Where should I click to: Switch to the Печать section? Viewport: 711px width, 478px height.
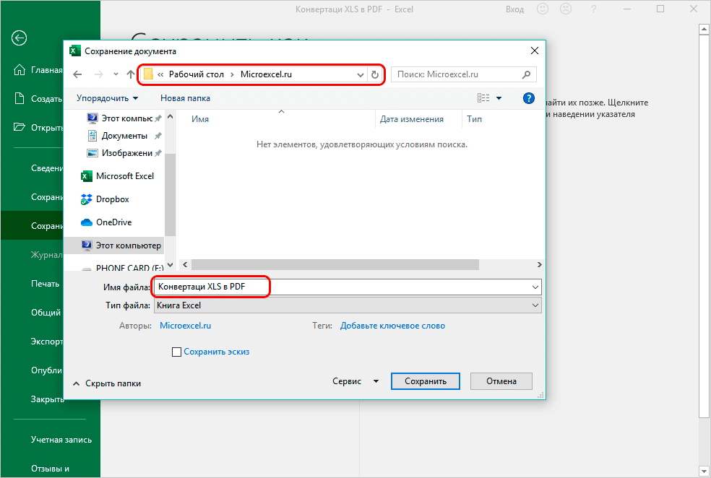point(46,283)
